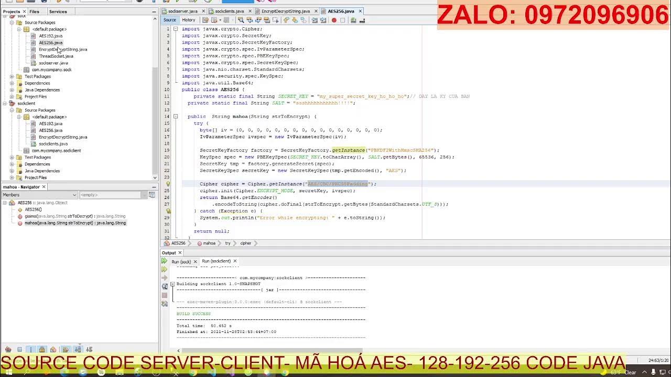Click Re-run with different parameters icon
The width and height of the screenshot is (671, 377).
point(164,269)
